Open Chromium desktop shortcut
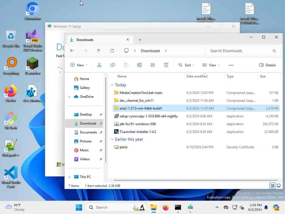The image size is (285, 214). tap(33, 11)
